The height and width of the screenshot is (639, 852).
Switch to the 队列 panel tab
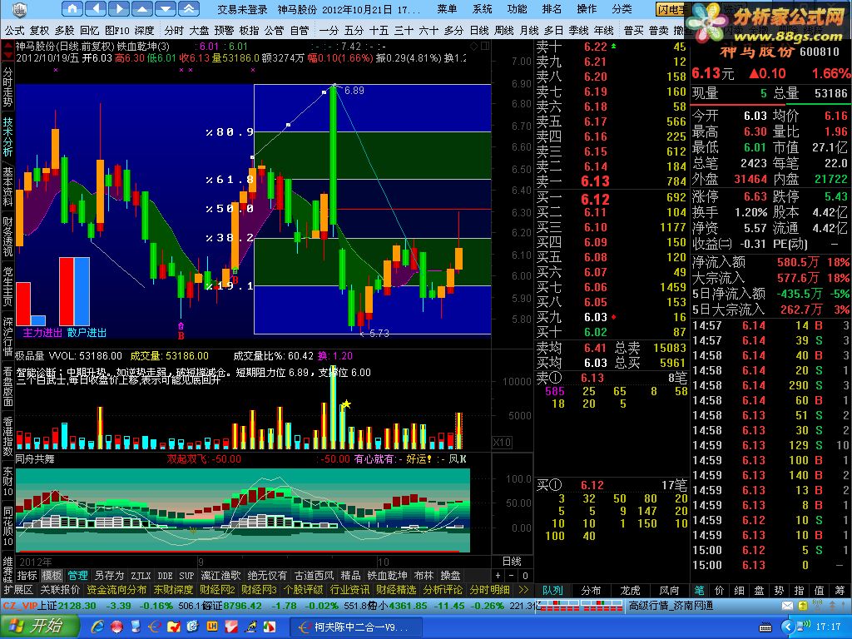(552, 590)
